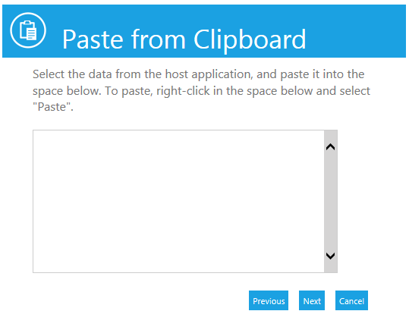
Task: Click the scrollbar track between the arrows
Action: pyautogui.click(x=331, y=201)
